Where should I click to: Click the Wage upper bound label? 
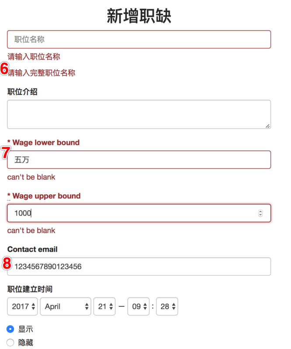tap(46, 196)
